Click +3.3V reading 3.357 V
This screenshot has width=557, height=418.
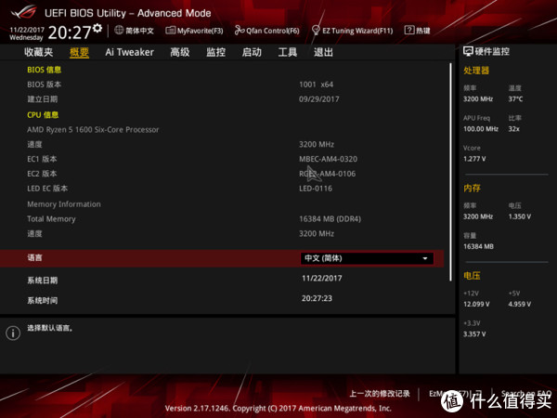point(474,333)
